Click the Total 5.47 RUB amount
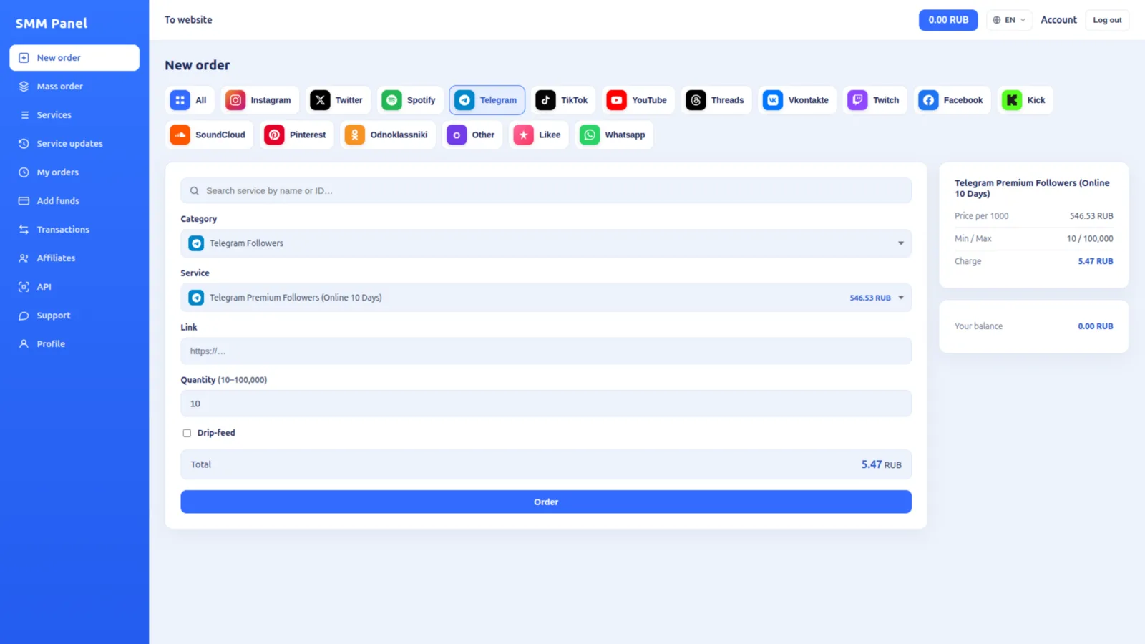 (x=881, y=464)
